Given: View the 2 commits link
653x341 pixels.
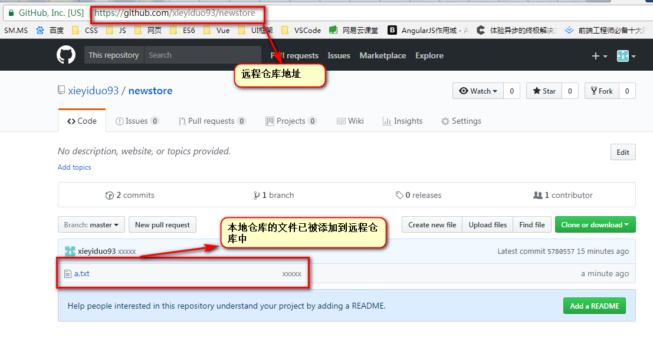Looking at the screenshot, I should pyautogui.click(x=130, y=196).
